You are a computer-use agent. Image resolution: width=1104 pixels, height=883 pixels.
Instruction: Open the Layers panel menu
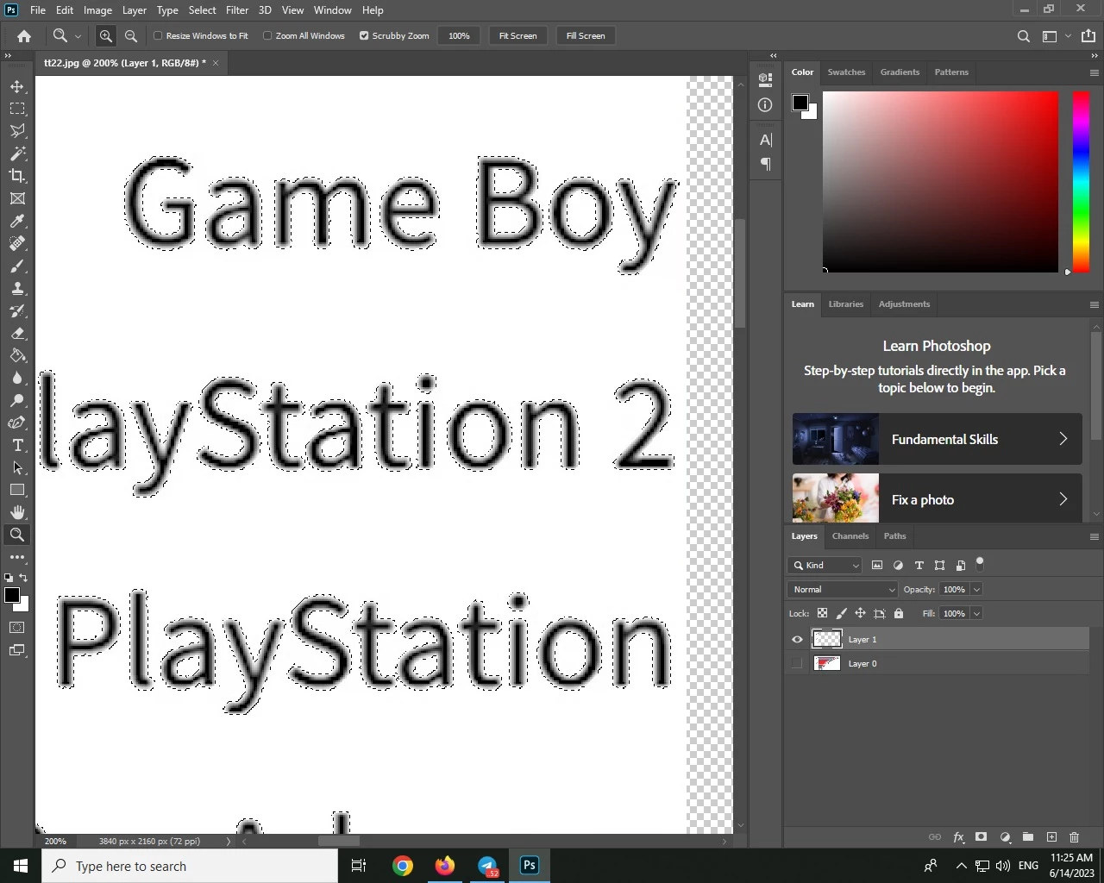1094,536
